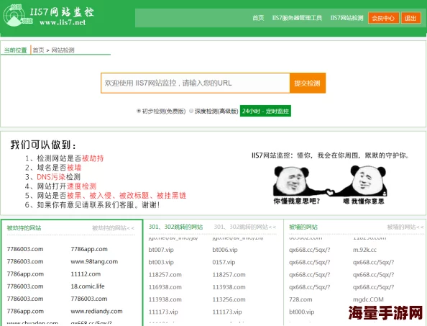
Task: Click the green 被墙的网站 panel heading
Action: (303, 227)
